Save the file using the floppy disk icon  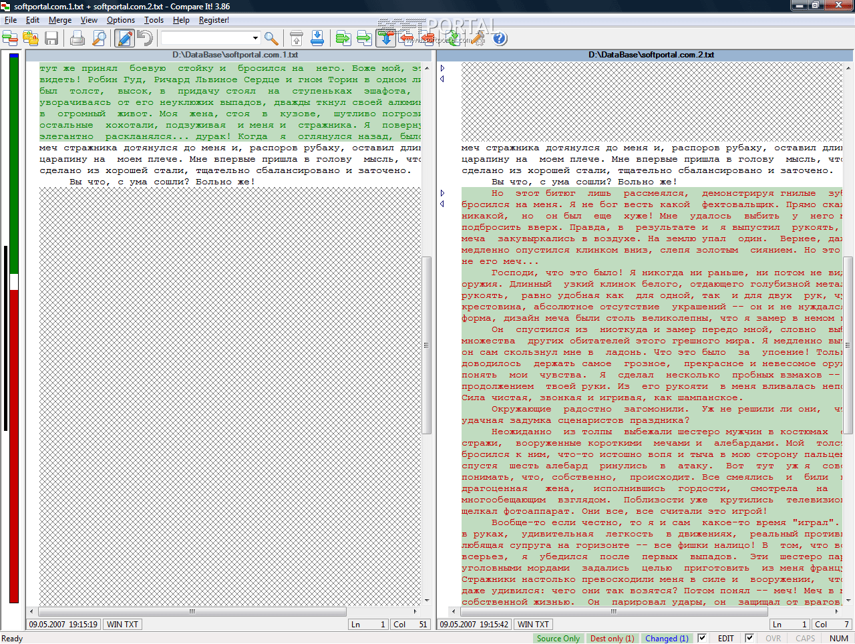[x=51, y=38]
